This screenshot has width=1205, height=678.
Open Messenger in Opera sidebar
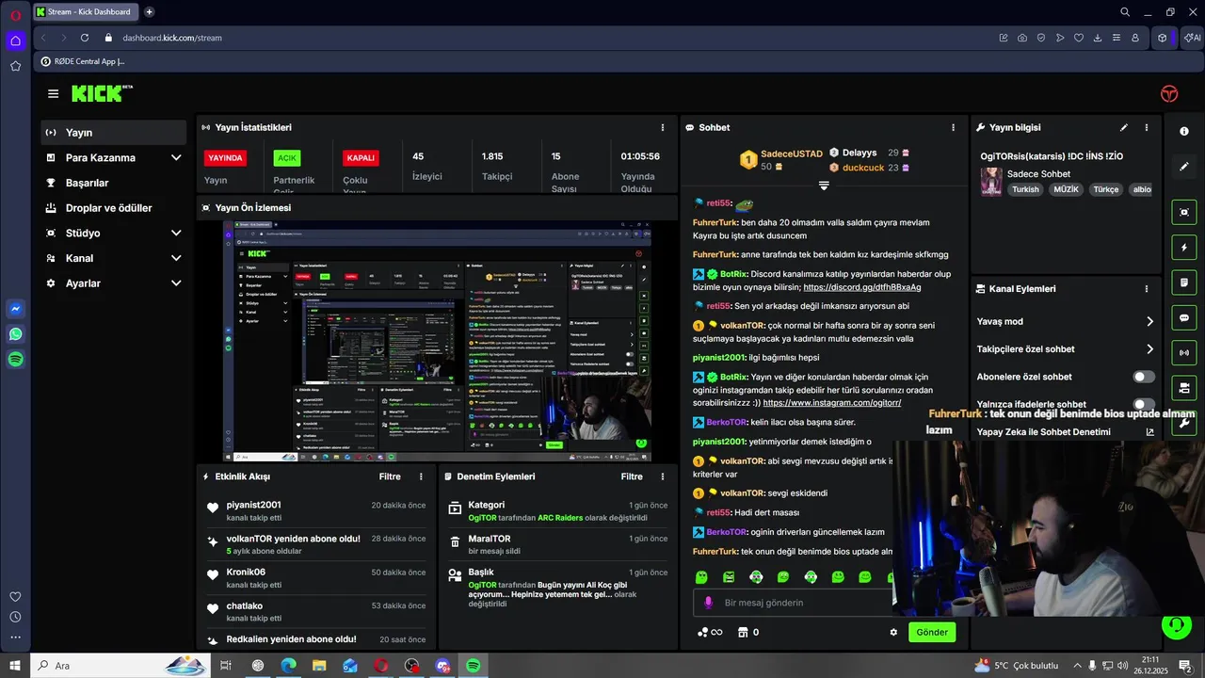pos(15,309)
